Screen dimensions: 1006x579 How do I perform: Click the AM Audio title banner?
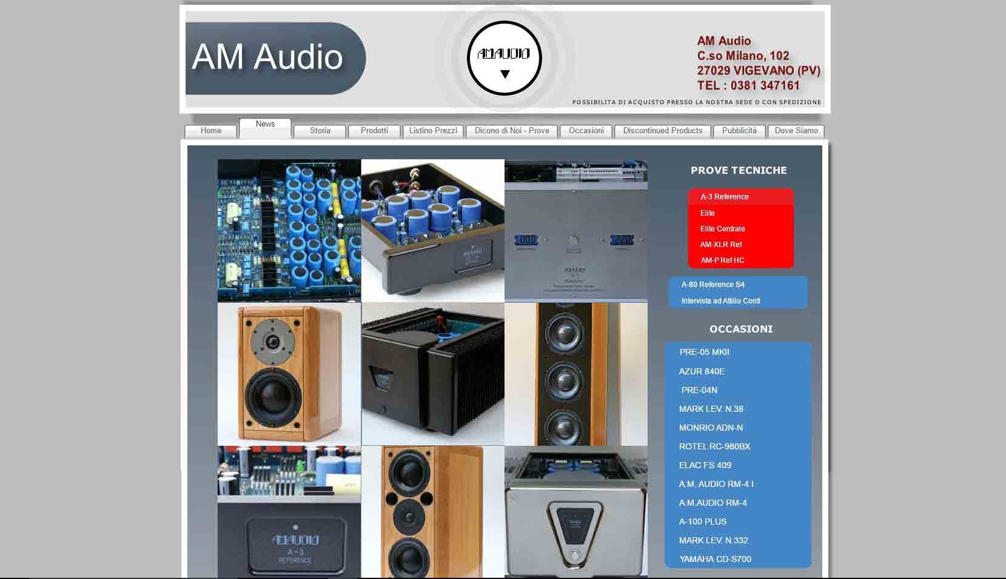coord(275,58)
